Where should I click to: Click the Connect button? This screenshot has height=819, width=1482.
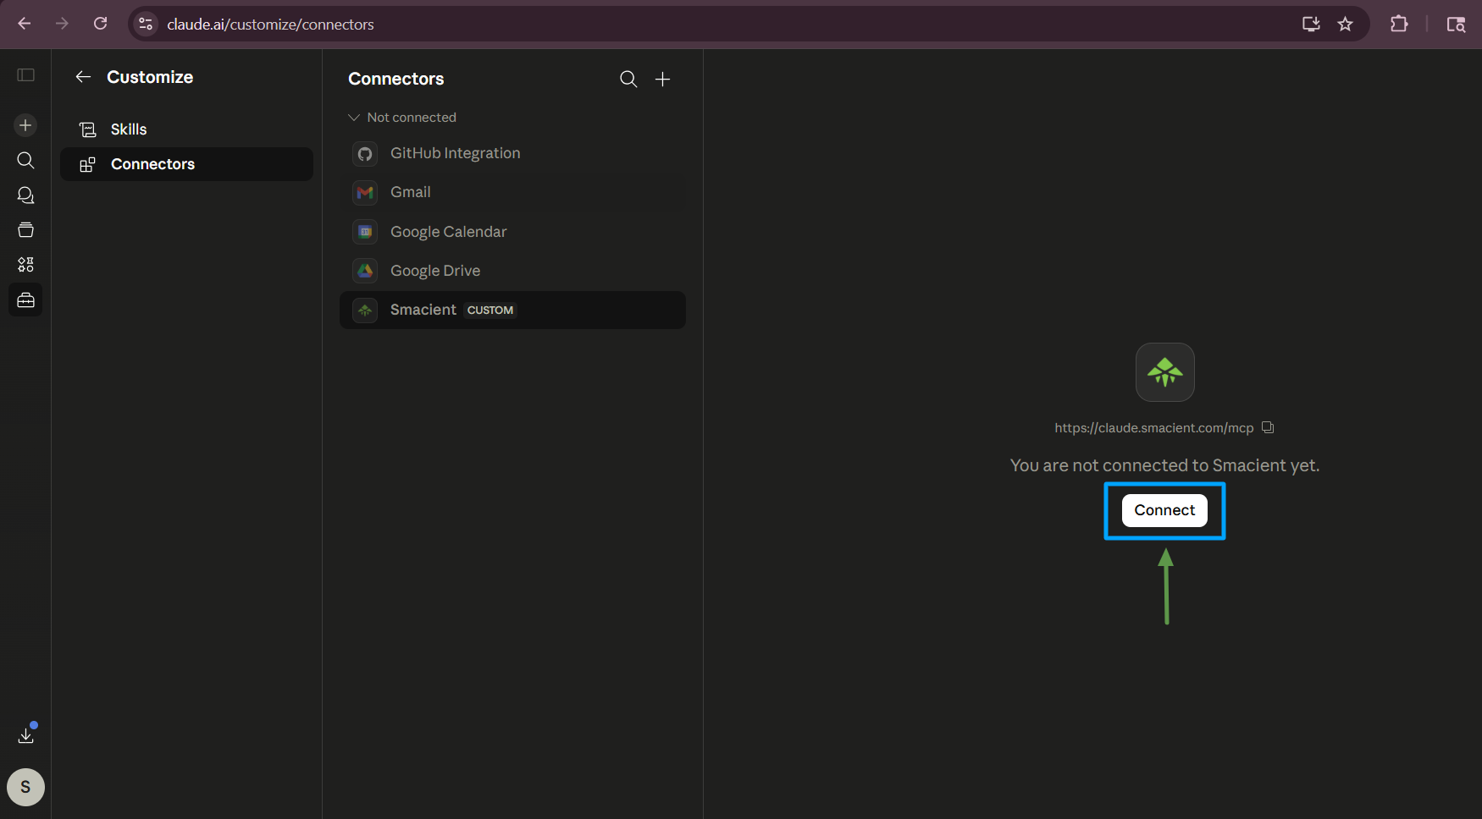[1164, 510]
